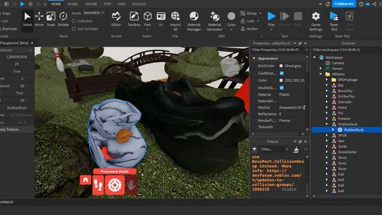Select the Camera item in Explorer
This screenshot has height=215, width=382.
(x=338, y=63)
